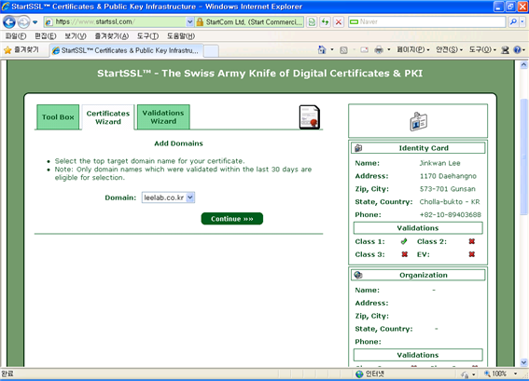Viewport: 529px width, 381px height.
Task: Click the red Stop loading icon
Action: point(339,22)
